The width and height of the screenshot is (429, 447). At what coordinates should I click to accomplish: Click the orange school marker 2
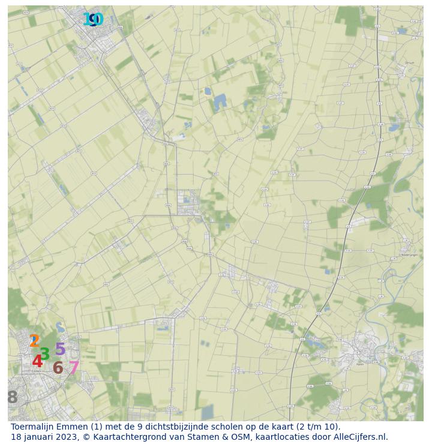tap(34, 341)
